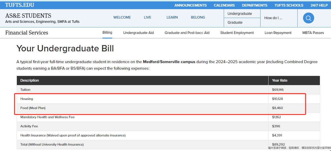331x151 pixels.
Task: Click the $4,391 health insurance amount
Action: coord(277,135)
